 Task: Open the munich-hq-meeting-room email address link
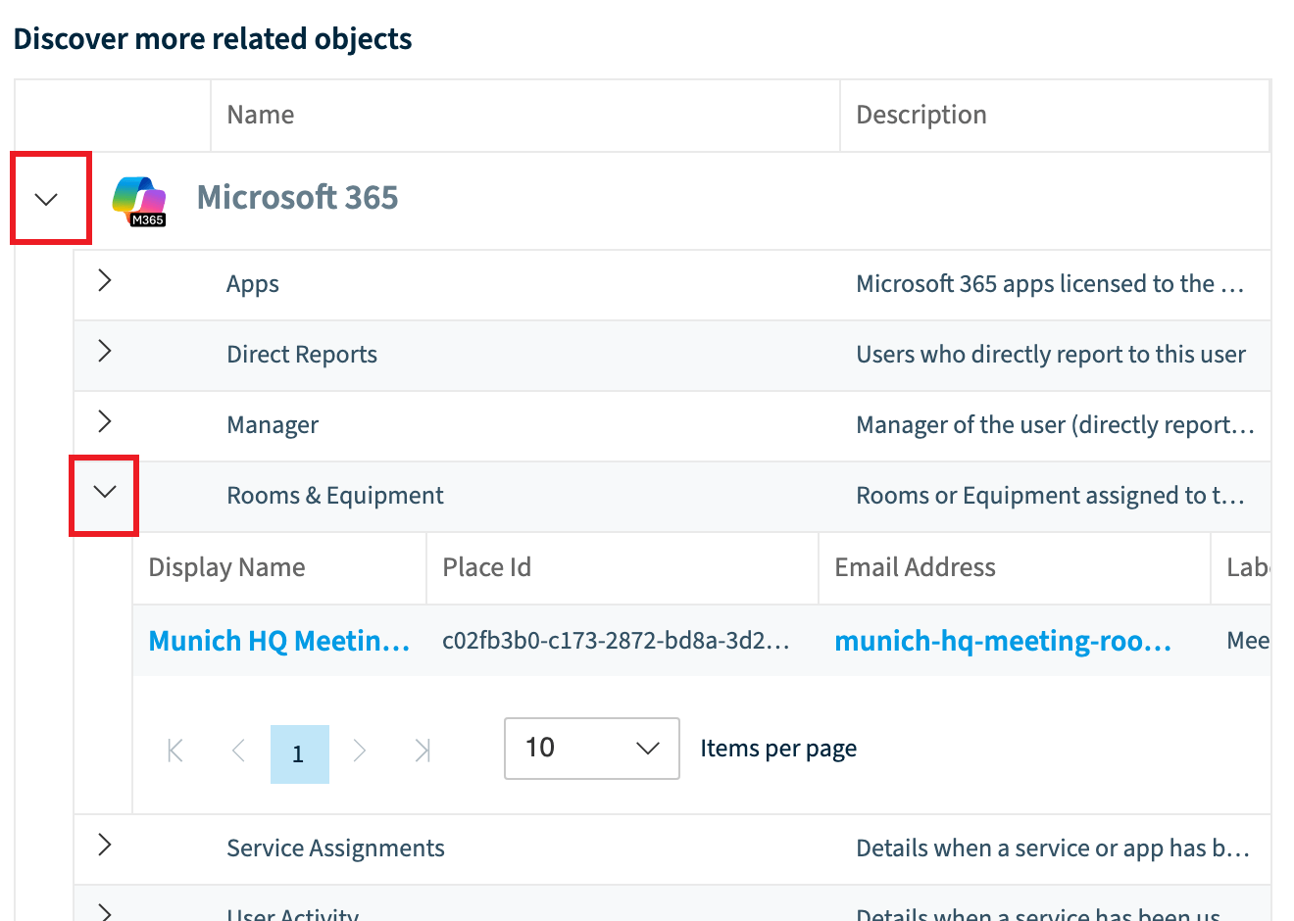[1003, 641]
